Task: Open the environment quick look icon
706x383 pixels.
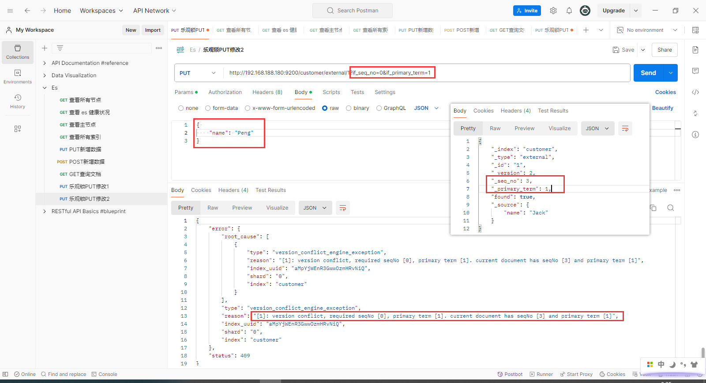Action: pyautogui.click(x=695, y=30)
